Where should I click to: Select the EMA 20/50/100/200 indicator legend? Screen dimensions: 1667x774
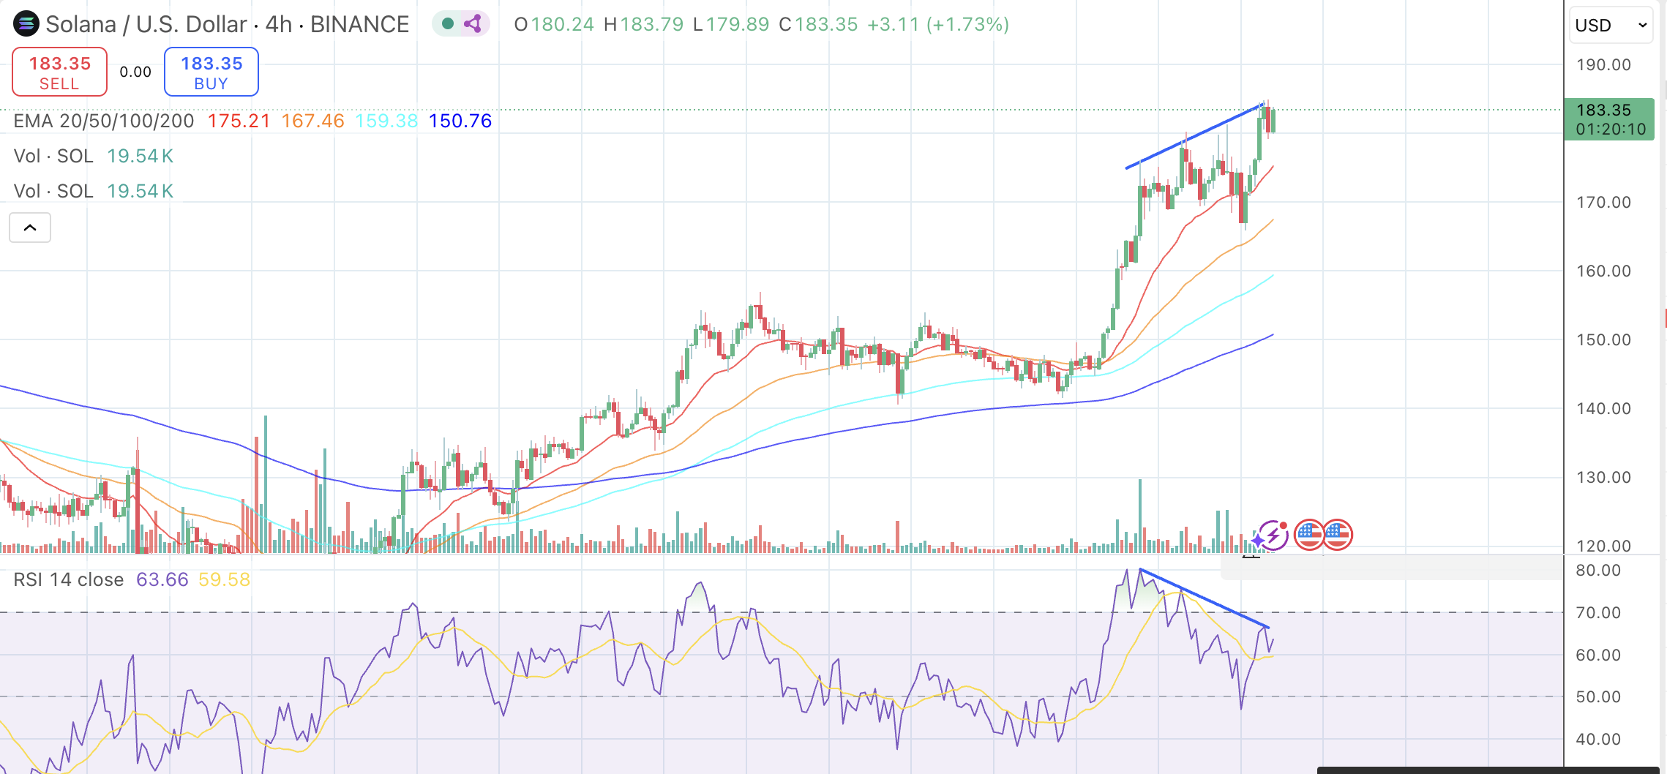pyautogui.click(x=104, y=121)
